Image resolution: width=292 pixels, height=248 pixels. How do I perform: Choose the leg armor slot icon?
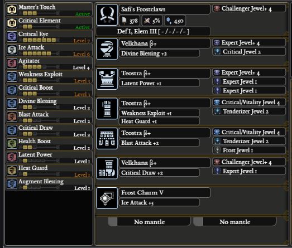click(107, 168)
